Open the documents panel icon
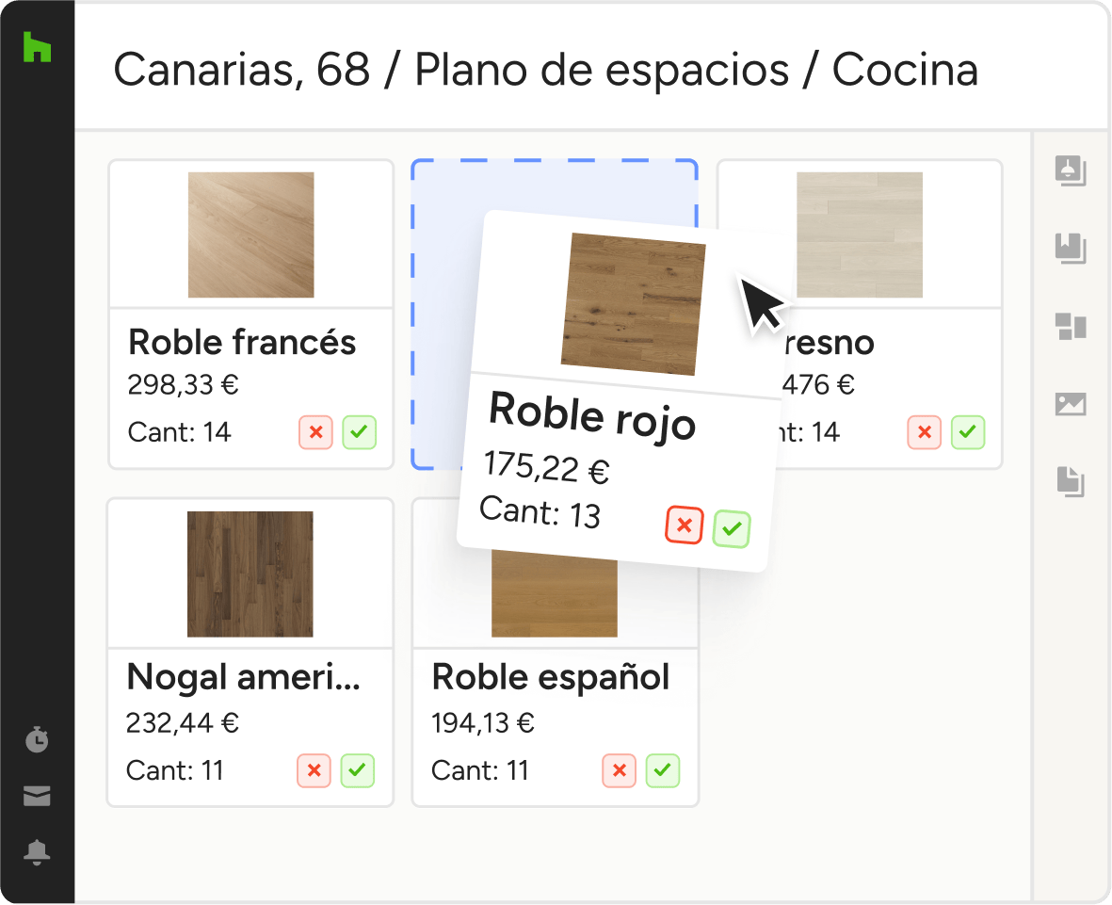This screenshot has height=905, width=1112. 1071,481
